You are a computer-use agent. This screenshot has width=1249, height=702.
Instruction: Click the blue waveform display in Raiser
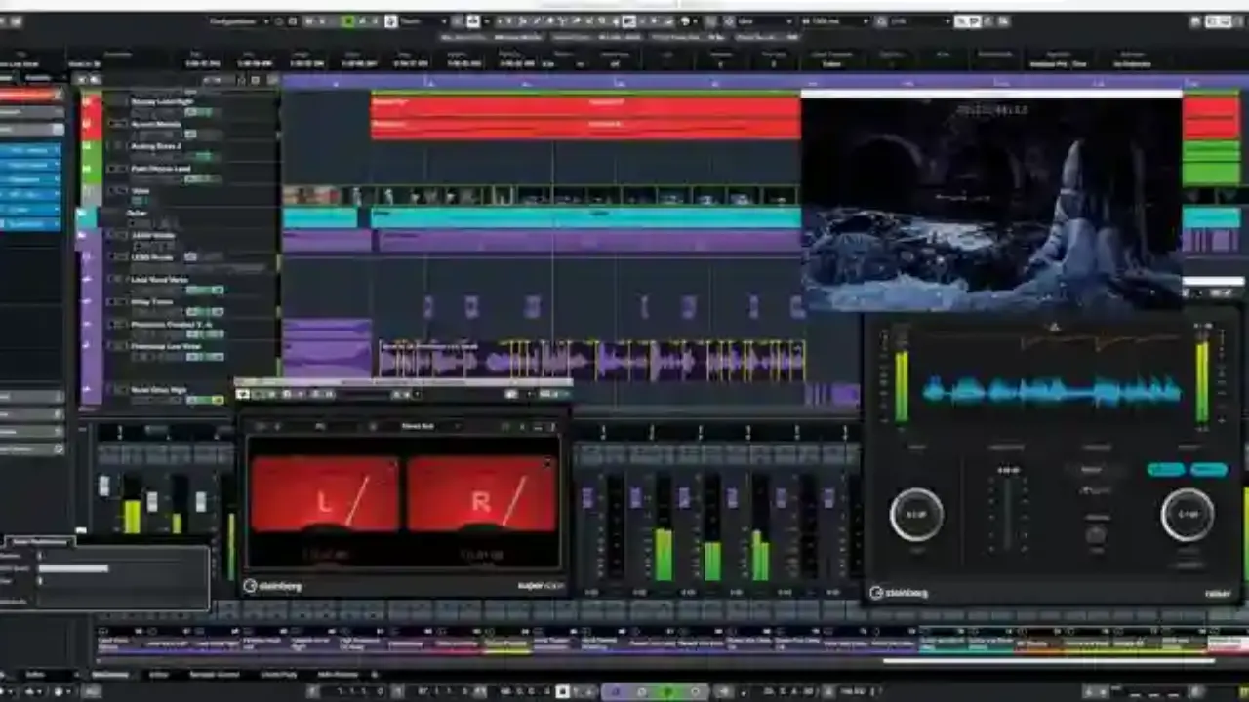(1052, 392)
